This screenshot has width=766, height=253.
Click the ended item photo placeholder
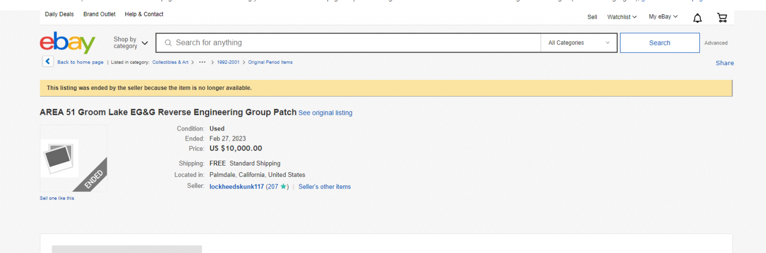pos(60,158)
